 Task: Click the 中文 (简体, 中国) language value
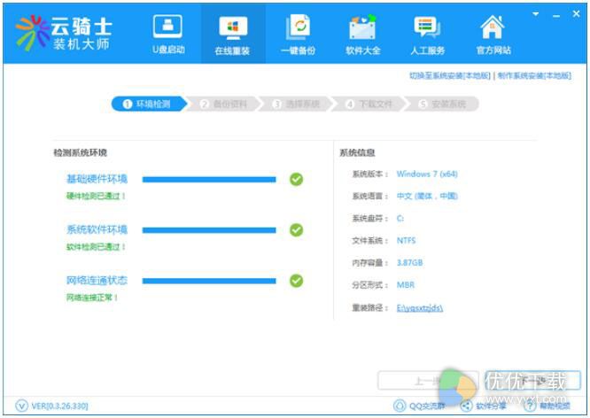[427, 196]
